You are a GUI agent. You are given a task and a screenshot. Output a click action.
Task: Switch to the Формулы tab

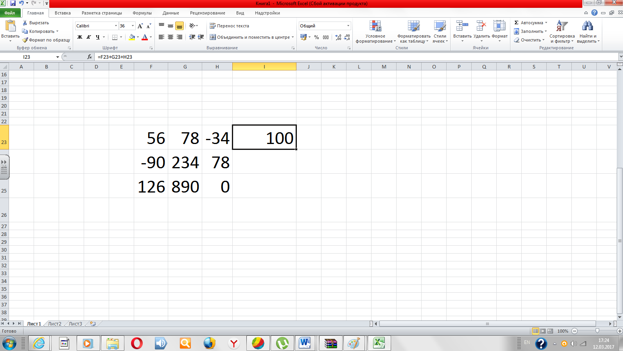[x=142, y=13]
